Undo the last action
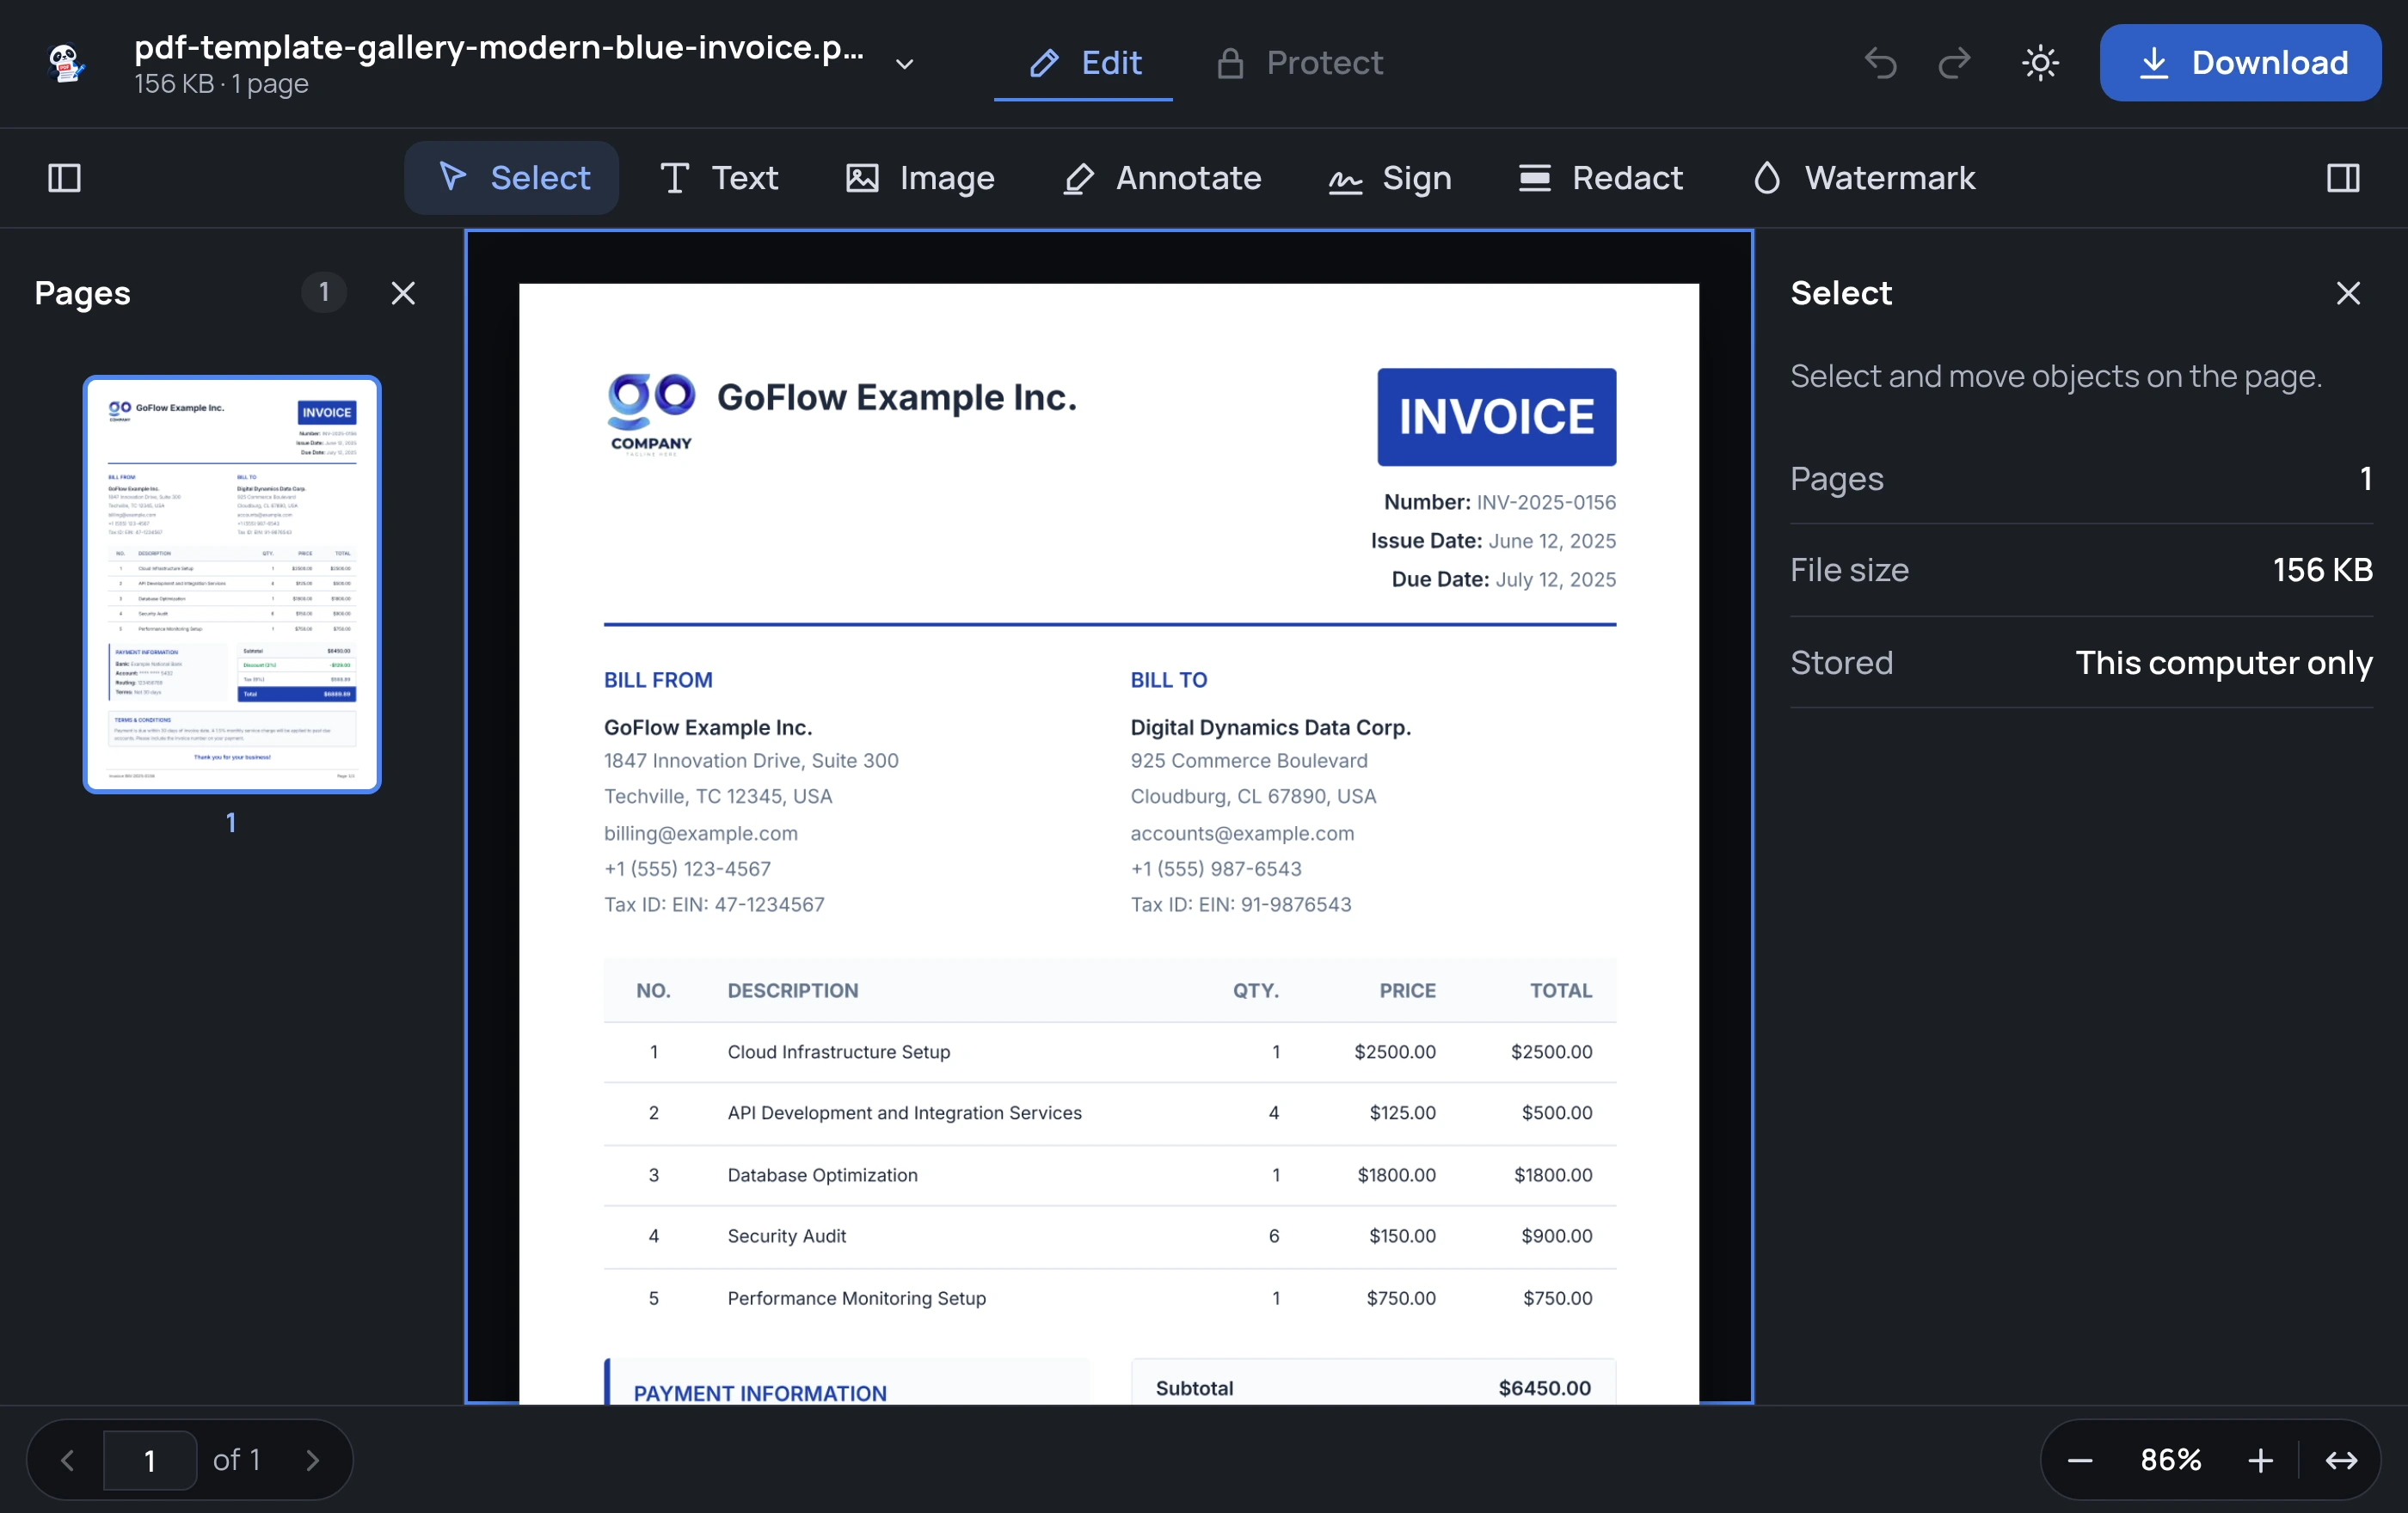 1880,63
